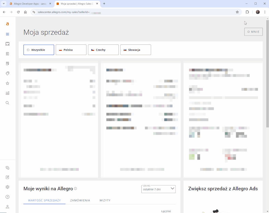Click the page vertical scrollbar thumb
This screenshot has height=213, width=269.
pos(267,74)
